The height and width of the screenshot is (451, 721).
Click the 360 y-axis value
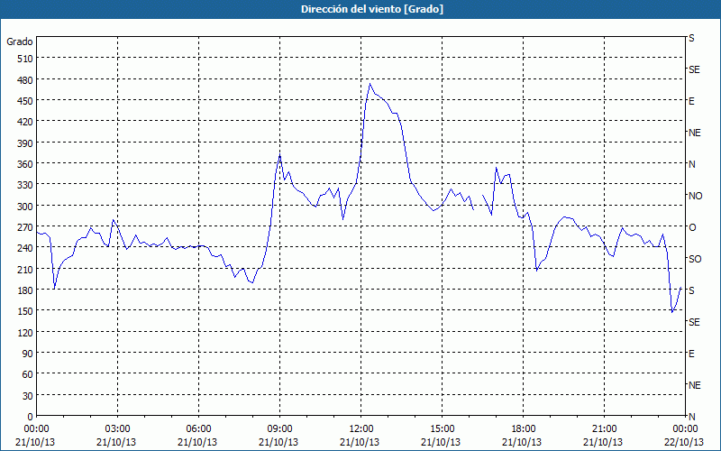[25, 164]
